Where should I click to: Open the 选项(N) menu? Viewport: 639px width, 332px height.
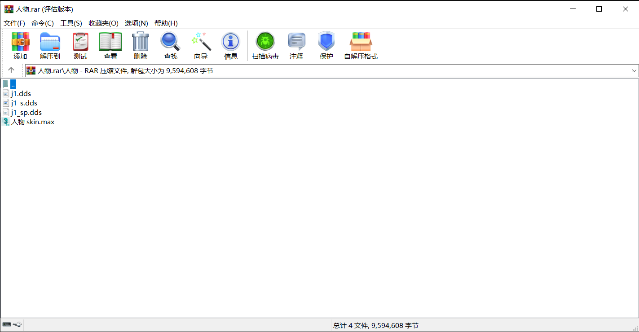coord(137,23)
